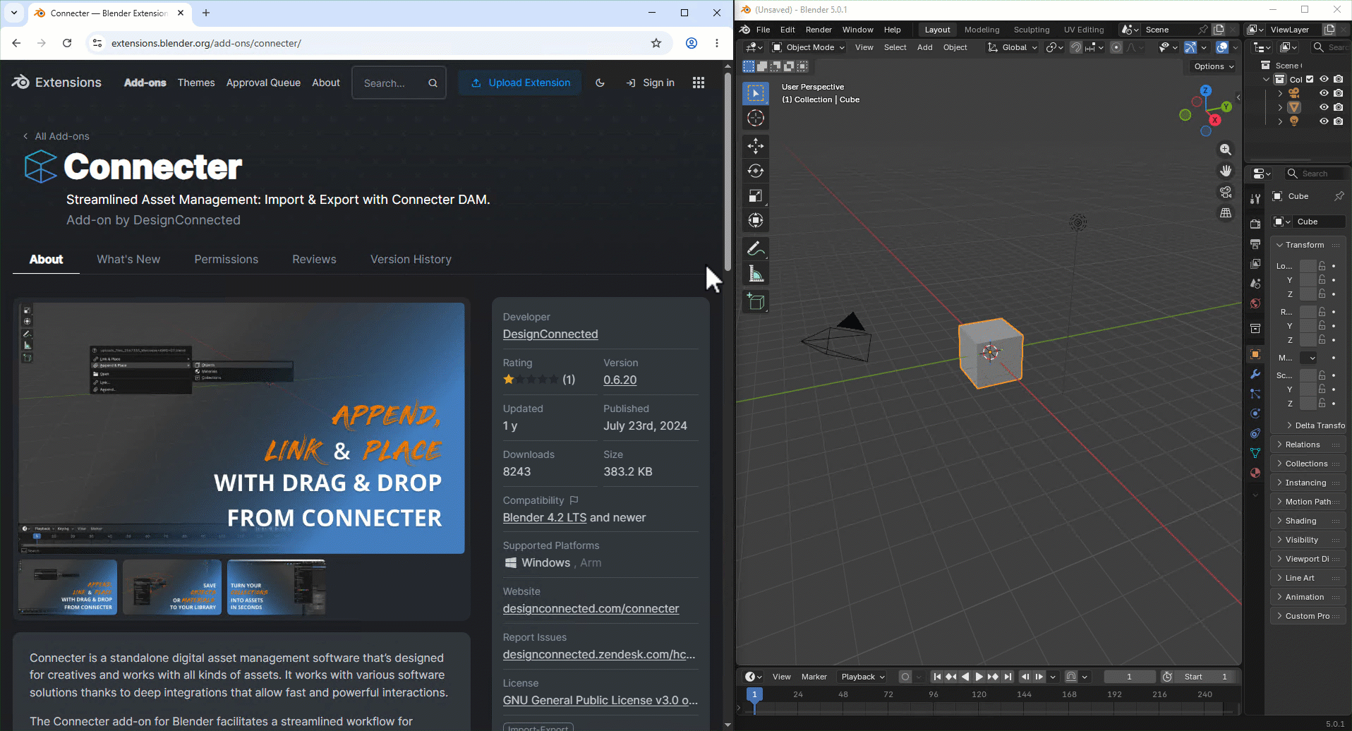Open the What's New tab
Image resolution: width=1352 pixels, height=731 pixels.
click(128, 259)
